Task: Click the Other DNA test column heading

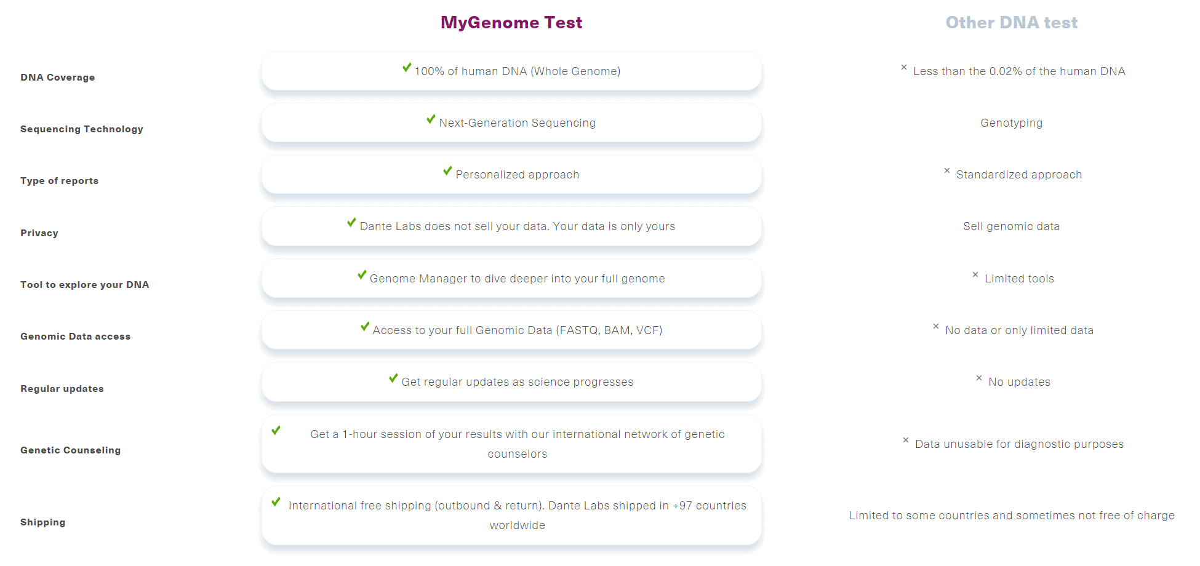Action: tap(1012, 23)
